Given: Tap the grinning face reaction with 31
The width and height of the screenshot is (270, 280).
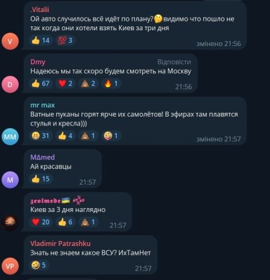Looking at the screenshot, I should [x=41, y=136].
